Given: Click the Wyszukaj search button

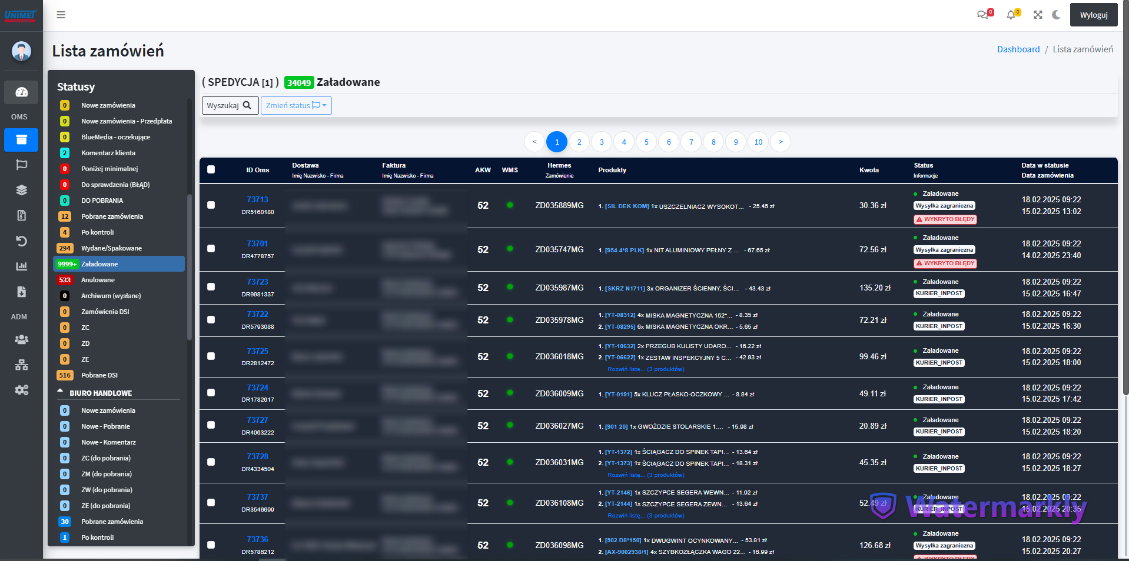Looking at the screenshot, I should tap(230, 105).
